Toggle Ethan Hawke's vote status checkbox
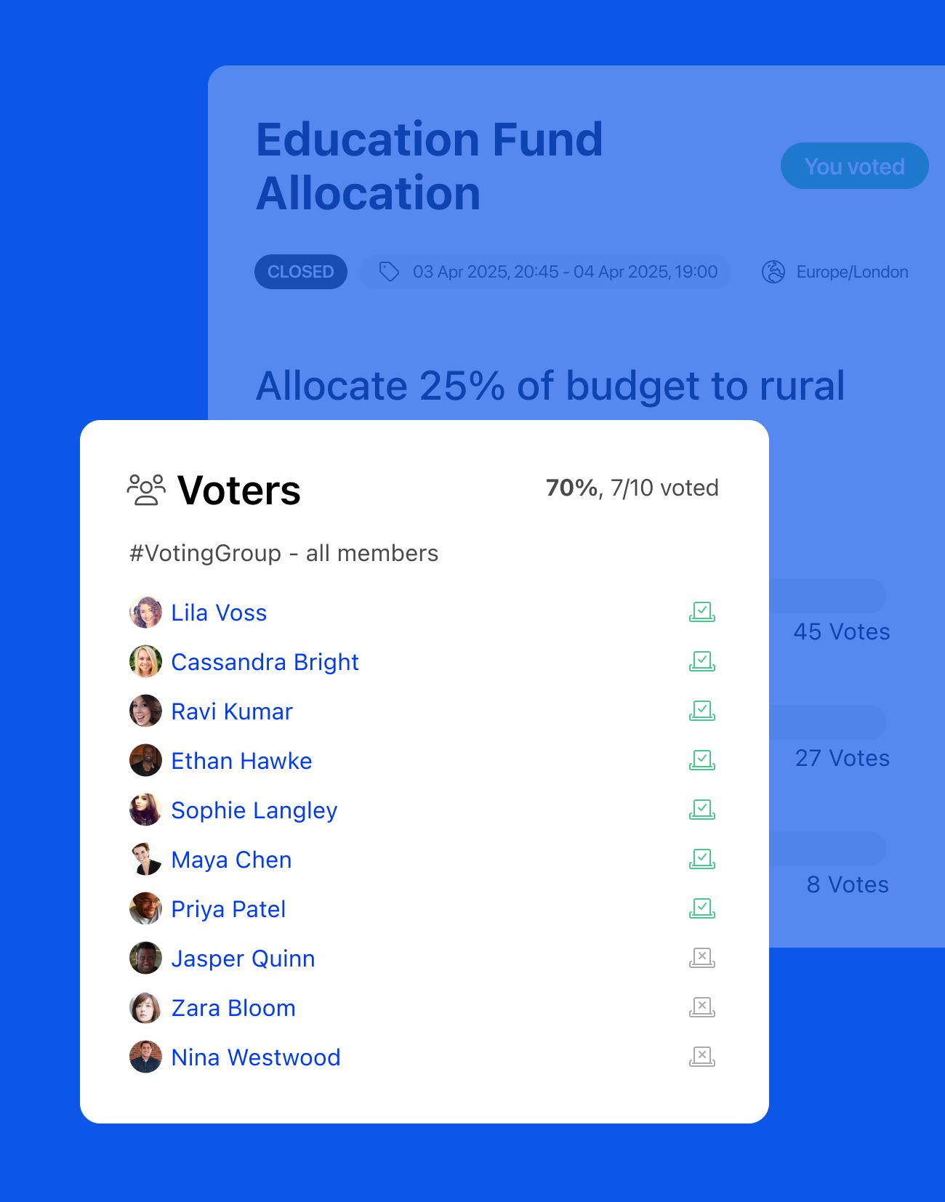 pyautogui.click(x=701, y=760)
